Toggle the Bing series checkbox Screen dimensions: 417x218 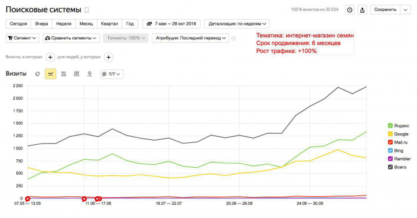[390, 151]
